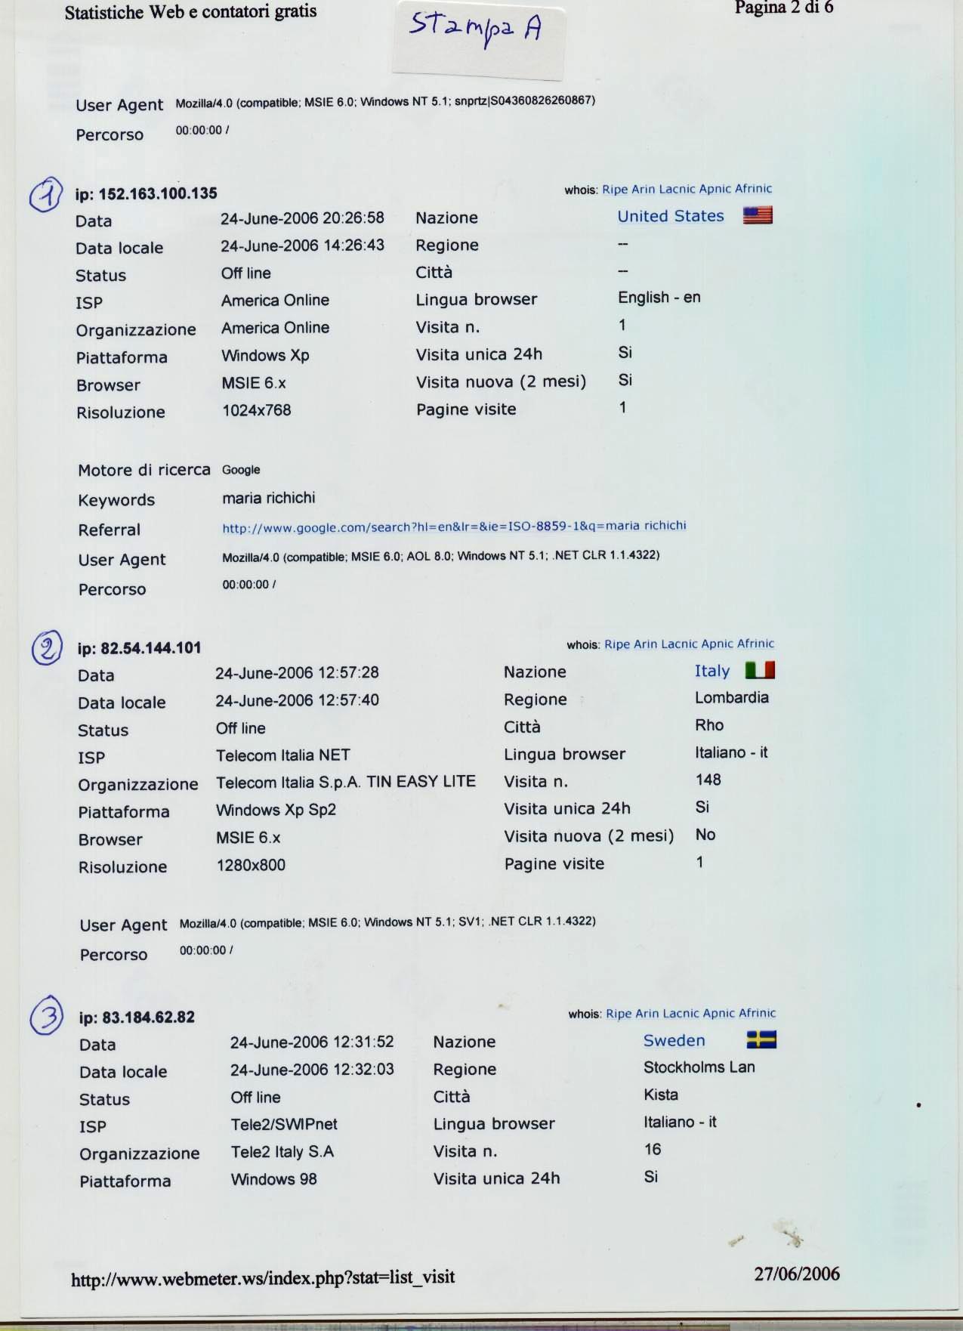
Task: Click the ISP value 'Tele2/SWIPnet'
Action: (284, 1124)
